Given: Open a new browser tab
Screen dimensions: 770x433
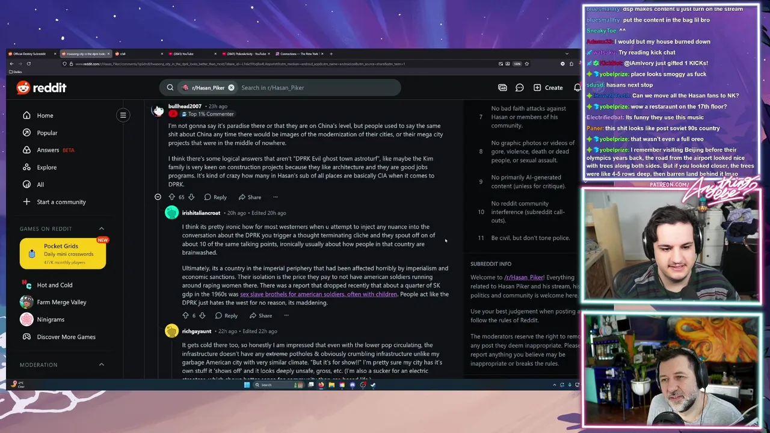Looking at the screenshot, I should [331, 54].
